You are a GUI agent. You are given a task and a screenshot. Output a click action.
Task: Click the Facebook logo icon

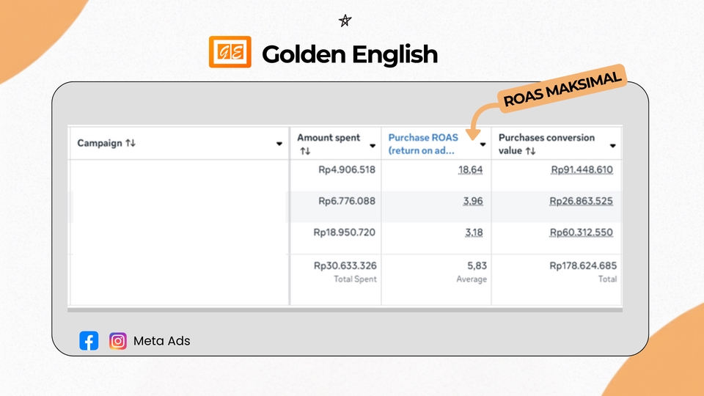89,341
